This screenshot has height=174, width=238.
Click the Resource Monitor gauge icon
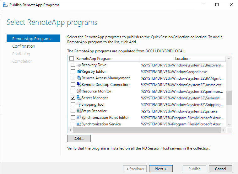tap(79, 91)
